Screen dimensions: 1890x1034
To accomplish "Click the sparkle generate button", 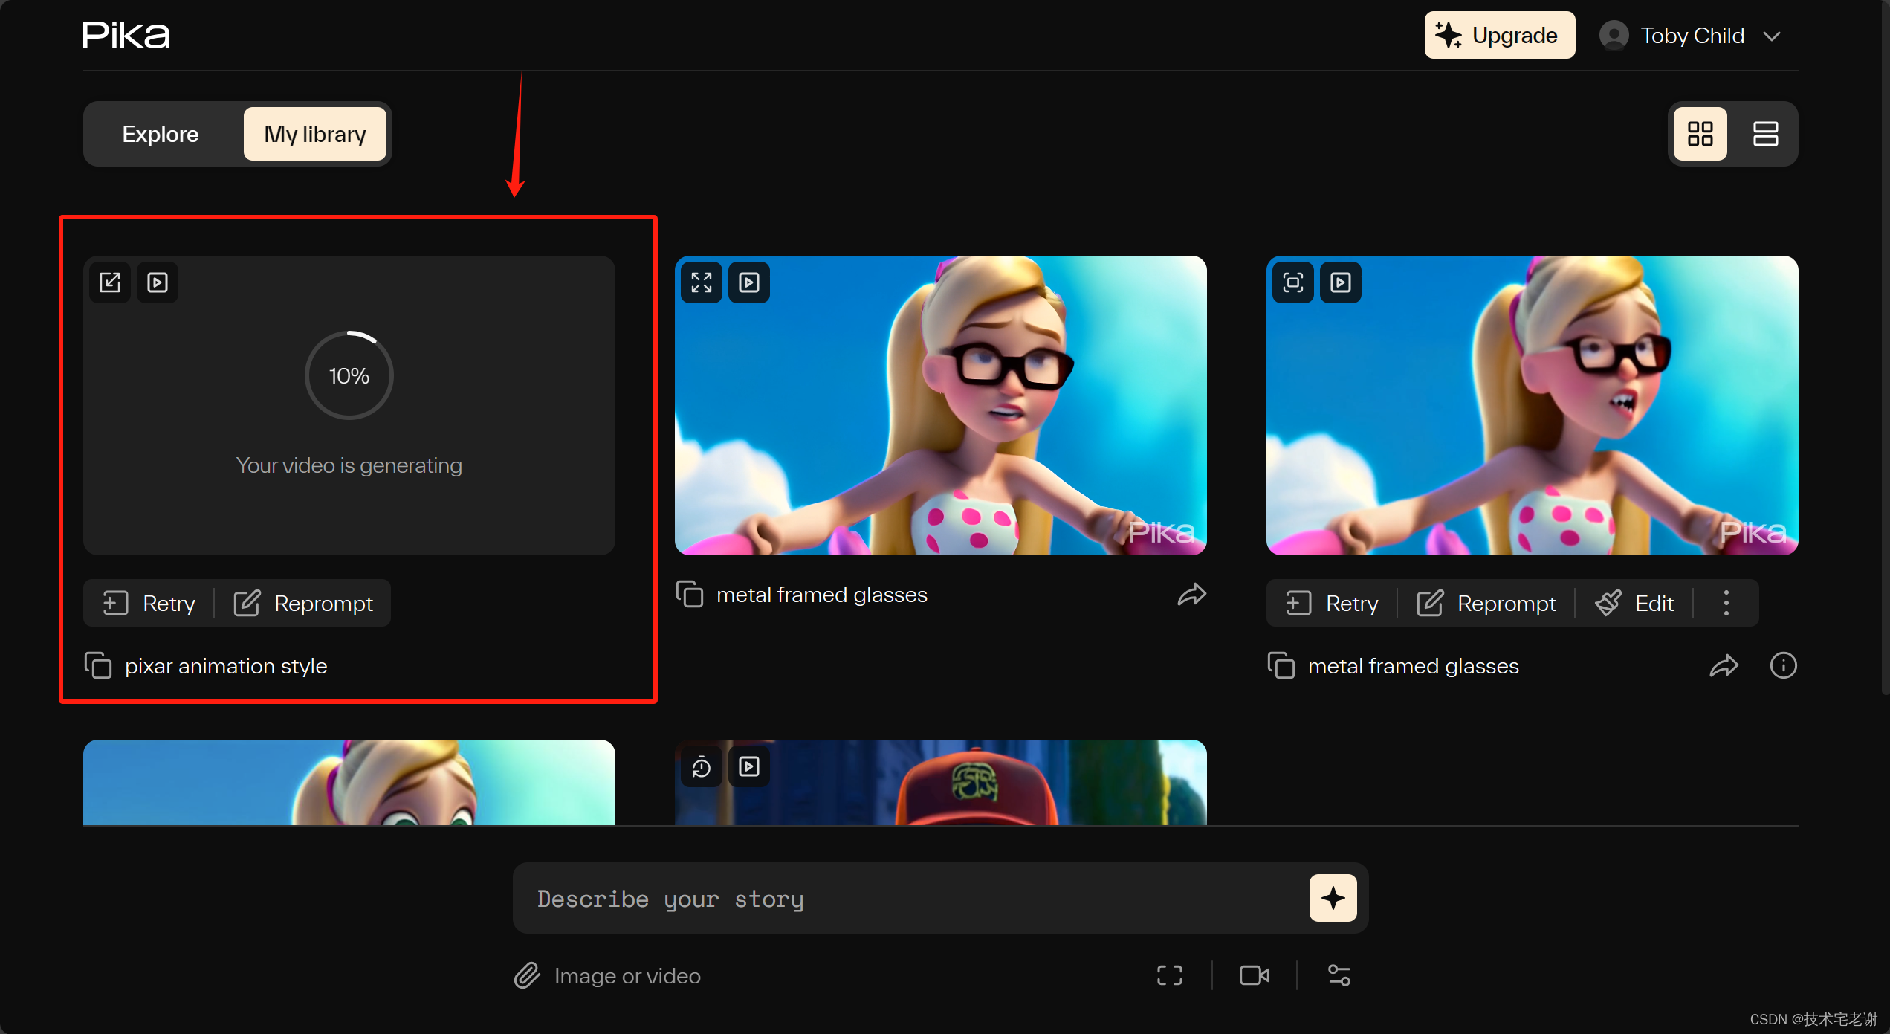I will [1333, 898].
